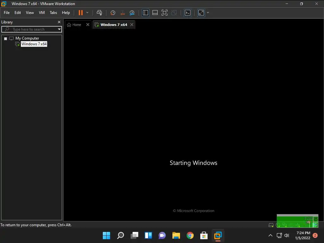Click the stretch guest display icon
The width and height of the screenshot is (324, 243).
point(201,13)
